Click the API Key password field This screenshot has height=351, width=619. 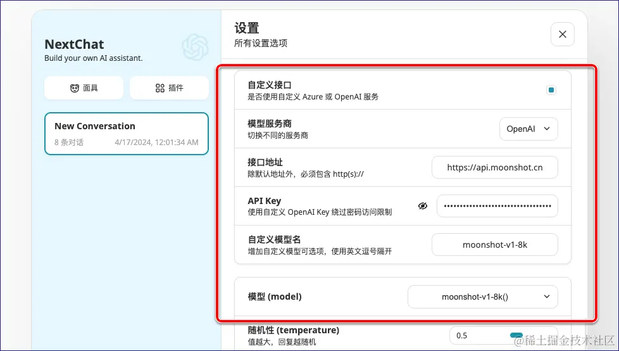coord(497,206)
